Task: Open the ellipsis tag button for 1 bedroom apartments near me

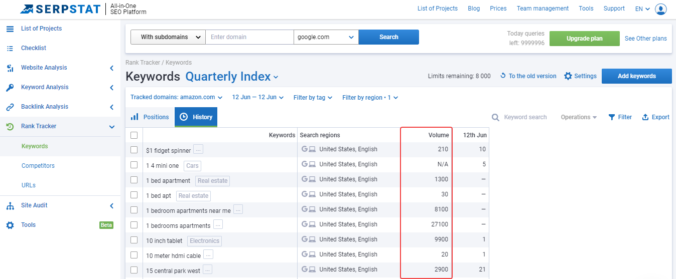Action: click(x=238, y=209)
